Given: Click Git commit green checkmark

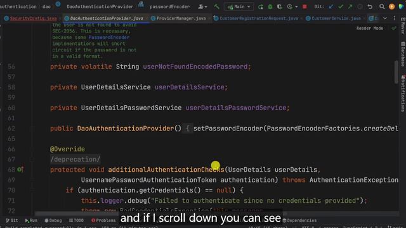Looking at the screenshot, I should (x=341, y=7).
